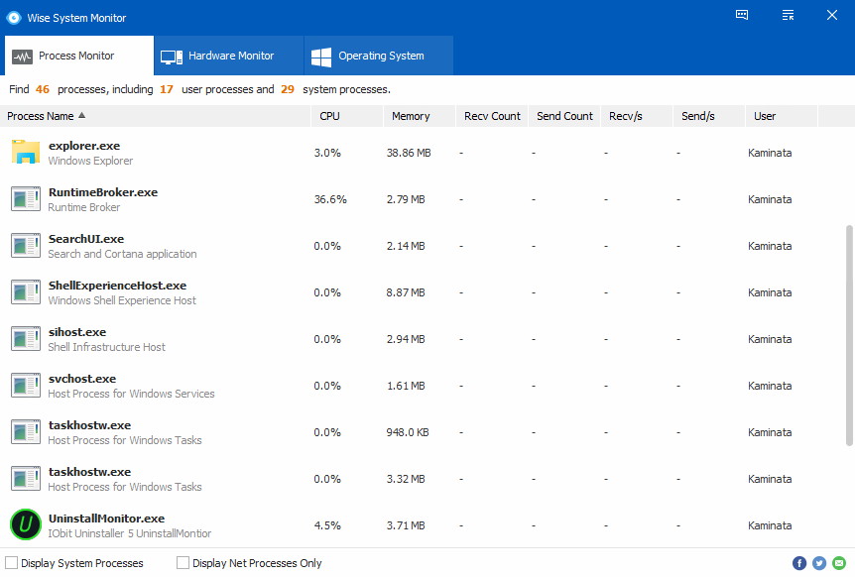Click the Operating System Windows logo icon

pos(321,57)
